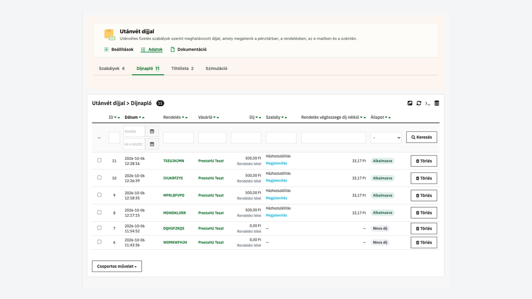Screen dimensions: 532x299
Task: Open the database export icon
Action: [437, 103]
